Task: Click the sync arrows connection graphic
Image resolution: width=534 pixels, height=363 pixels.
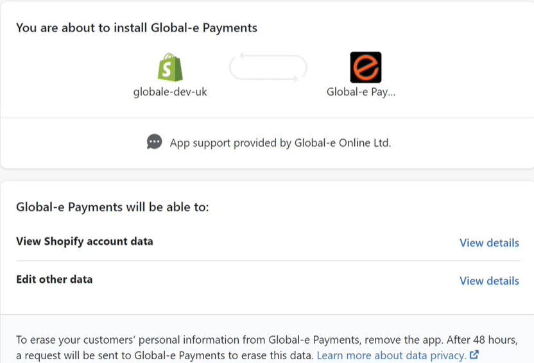Action: pos(268,67)
